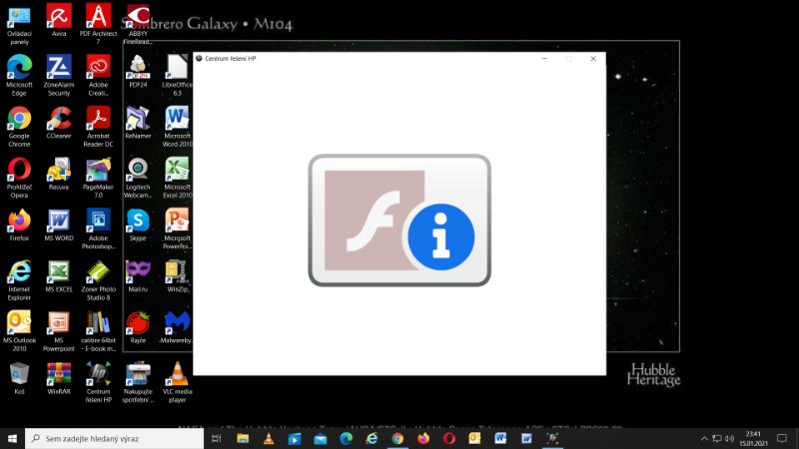Switch to HP Solution Center taskbar item

pyautogui.click(x=552, y=438)
